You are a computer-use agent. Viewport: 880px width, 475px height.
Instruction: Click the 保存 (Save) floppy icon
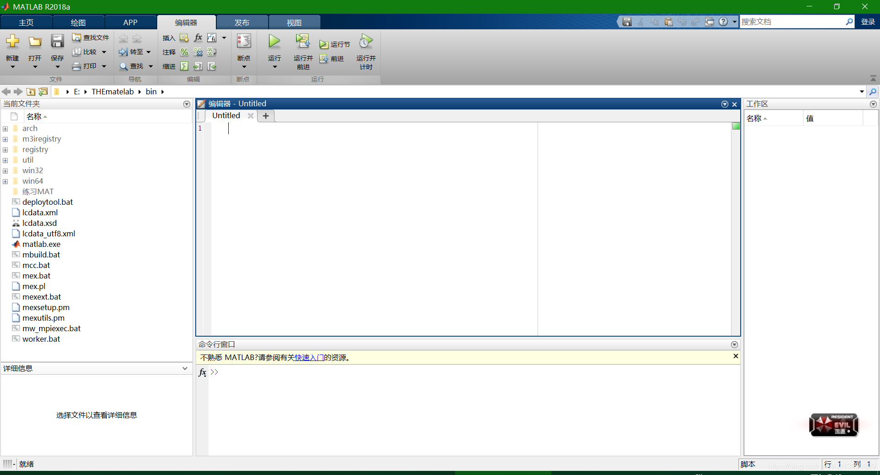(57, 41)
